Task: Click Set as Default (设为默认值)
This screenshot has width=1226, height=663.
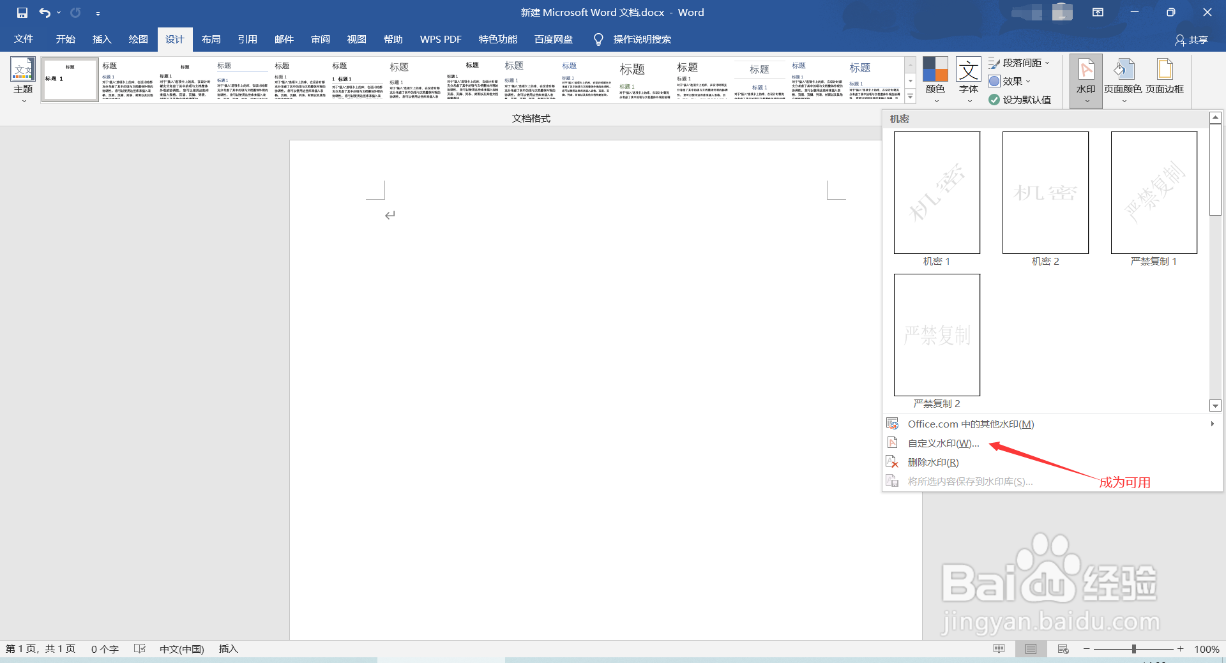Action: tap(1020, 100)
